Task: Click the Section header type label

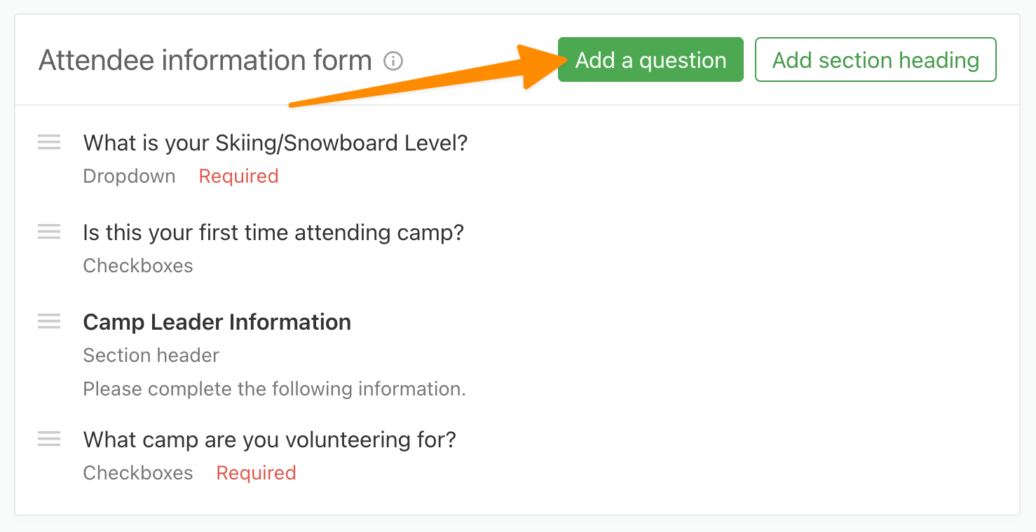Action: pyautogui.click(x=151, y=356)
